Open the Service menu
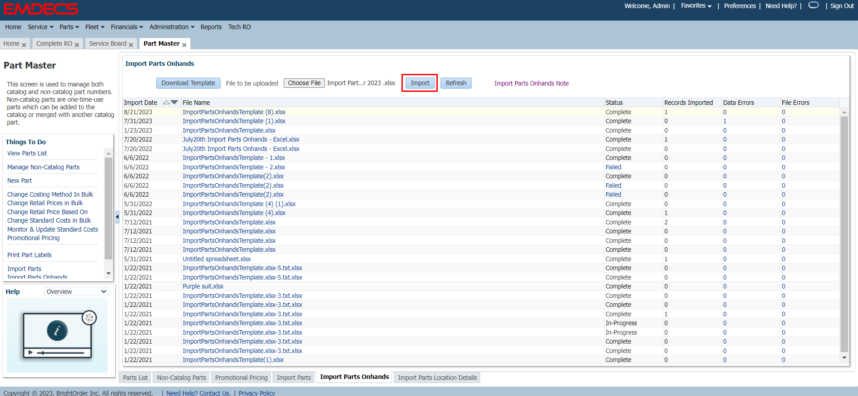 (41, 27)
